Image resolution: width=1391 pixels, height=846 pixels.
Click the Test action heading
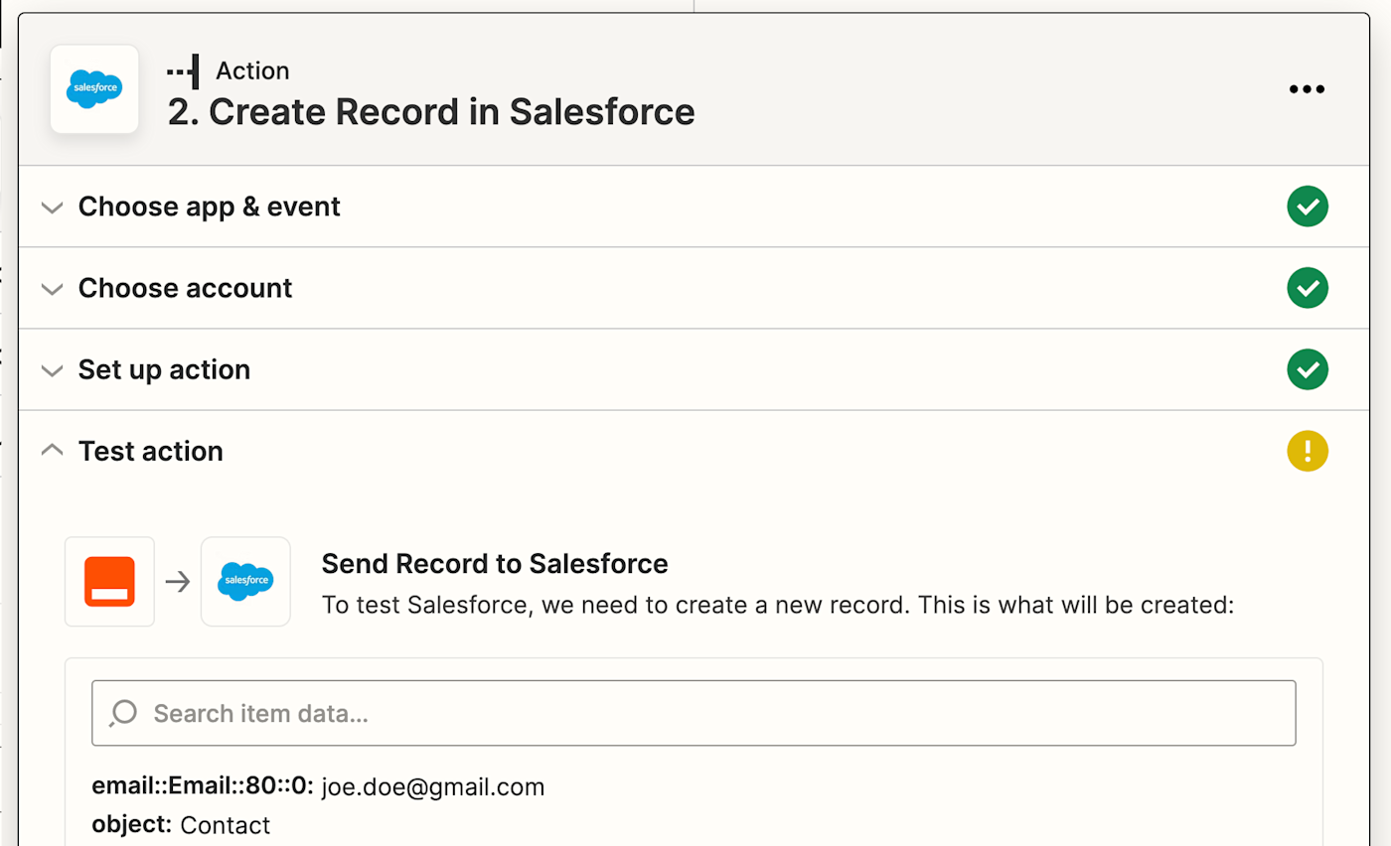pyautogui.click(x=151, y=451)
